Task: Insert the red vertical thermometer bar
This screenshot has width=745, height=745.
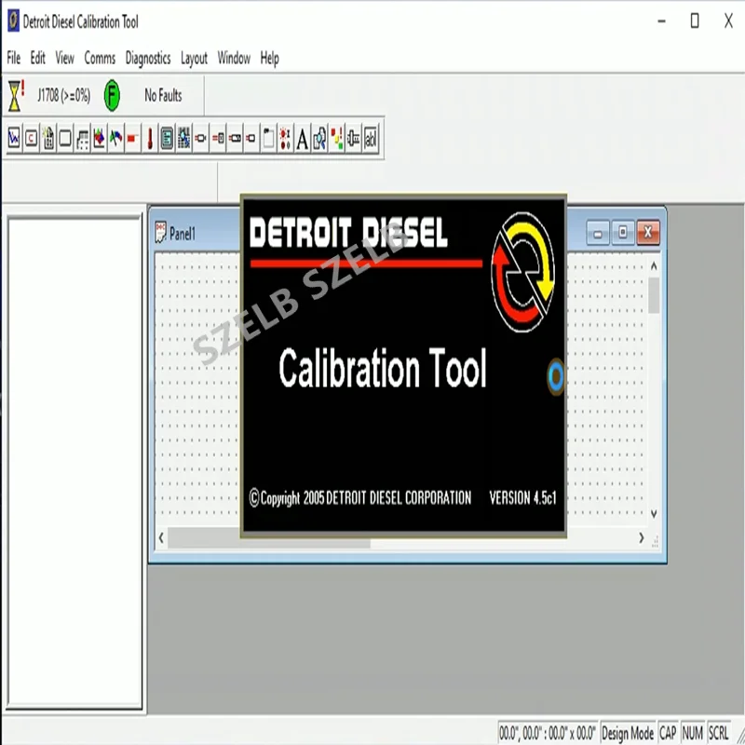Action: click(150, 138)
